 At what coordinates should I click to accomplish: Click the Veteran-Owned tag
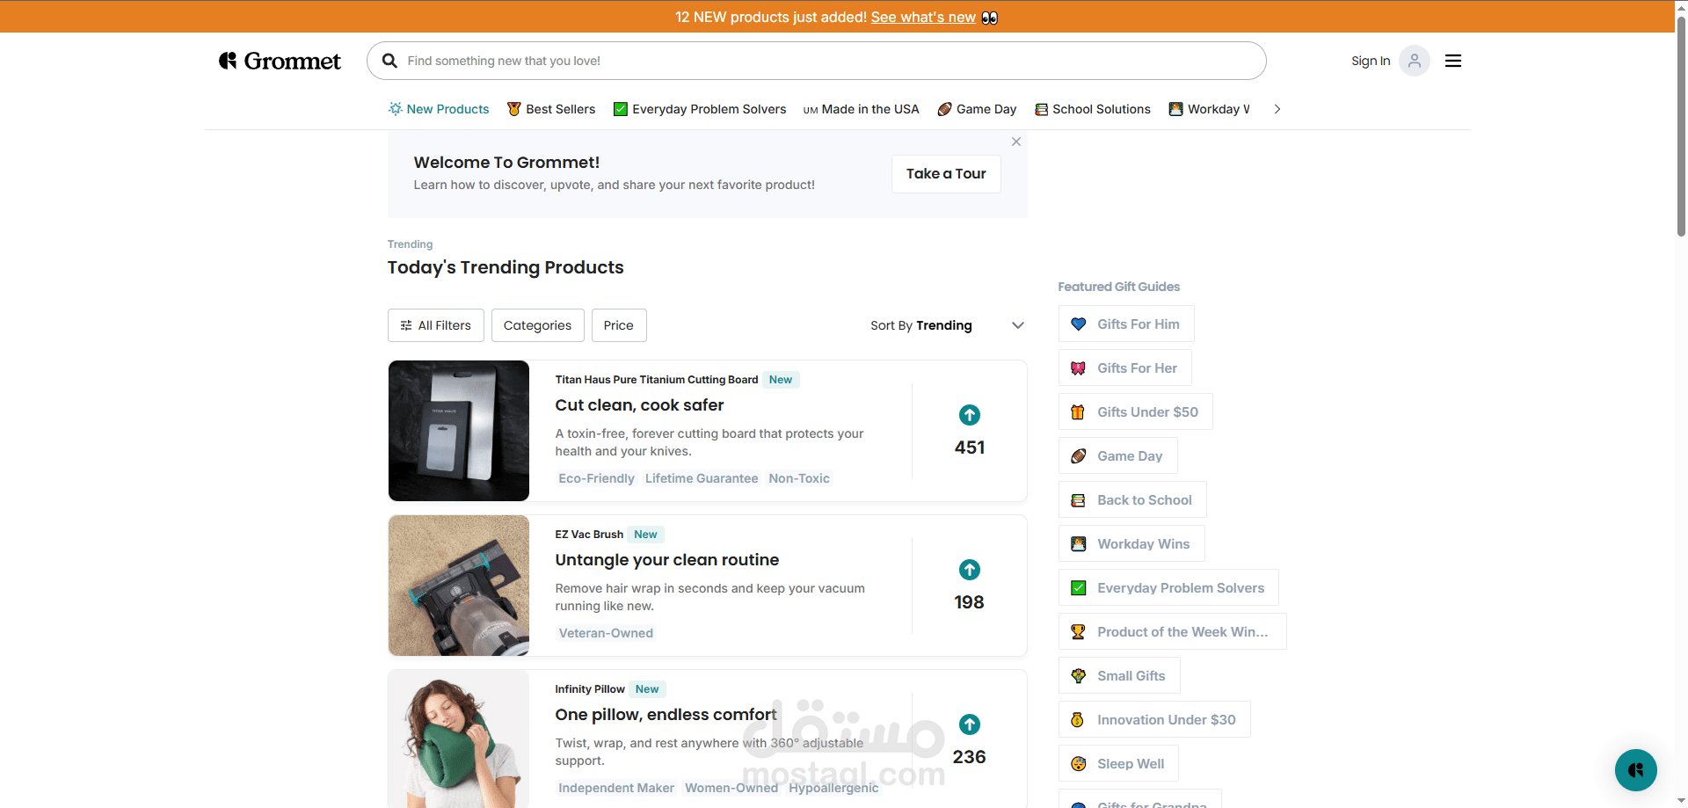(606, 633)
